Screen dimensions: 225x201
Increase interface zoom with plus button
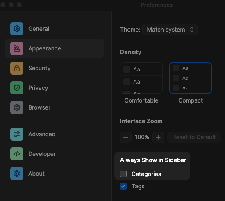(x=158, y=137)
